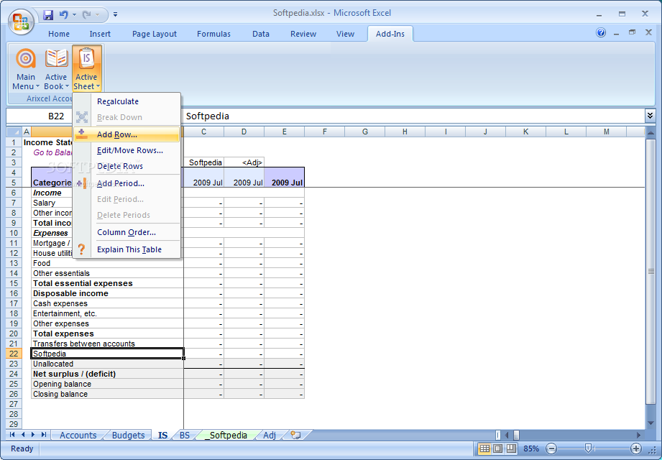Select the 'Closing balance' cell

(x=108, y=394)
